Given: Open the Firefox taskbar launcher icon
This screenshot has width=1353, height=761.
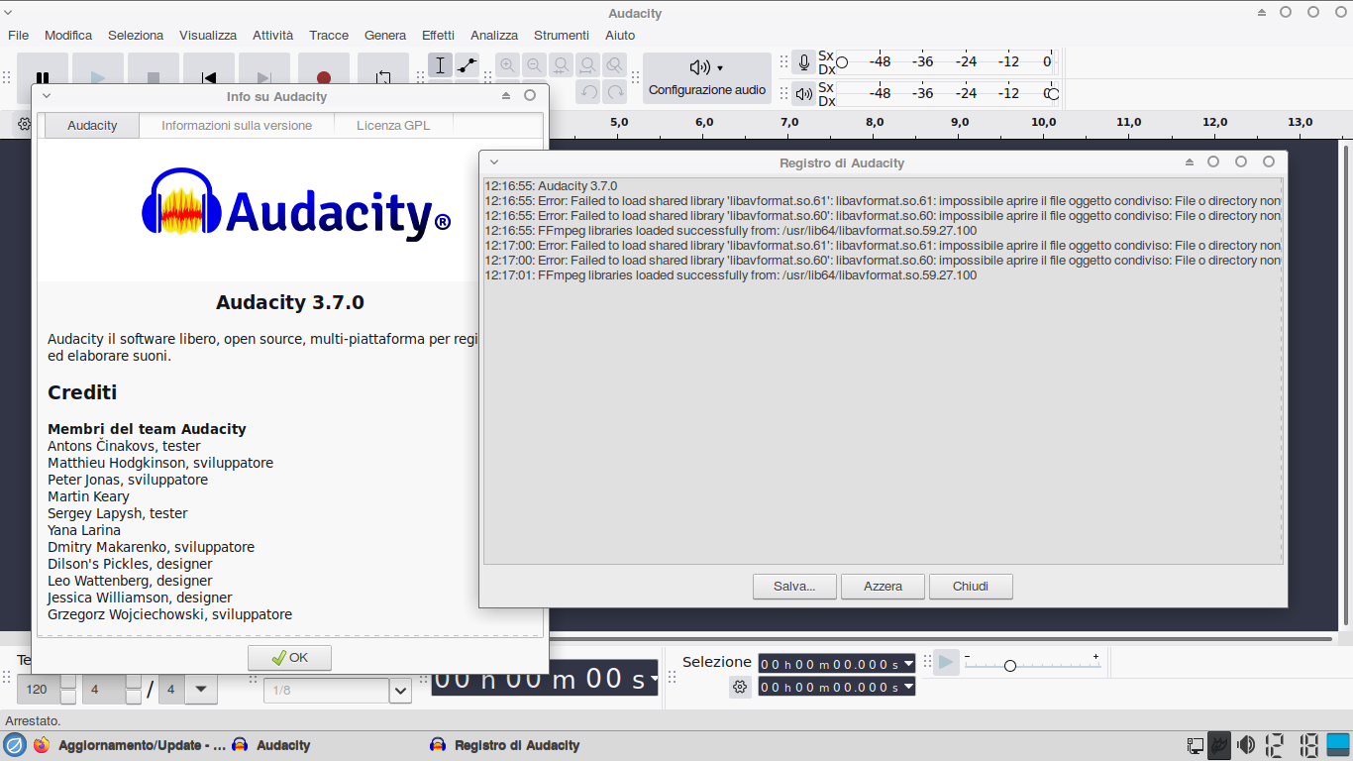Looking at the screenshot, I should (41, 745).
